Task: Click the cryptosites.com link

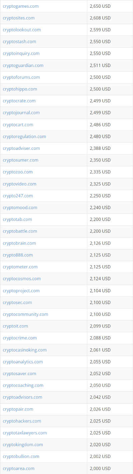Action: coord(19,18)
